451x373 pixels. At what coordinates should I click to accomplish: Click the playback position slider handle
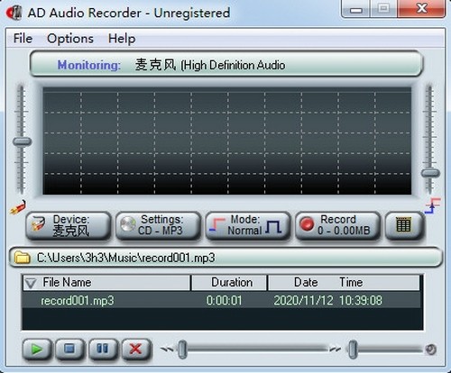(x=182, y=350)
